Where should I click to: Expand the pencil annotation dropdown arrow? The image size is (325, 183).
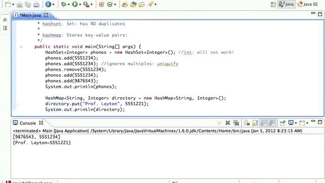click(155, 5)
